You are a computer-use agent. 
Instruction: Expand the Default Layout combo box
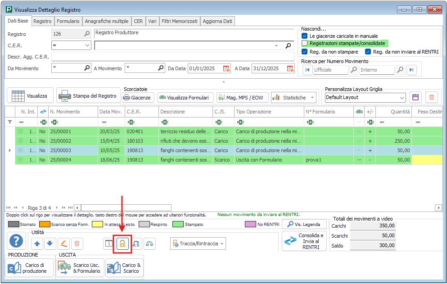click(x=402, y=97)
